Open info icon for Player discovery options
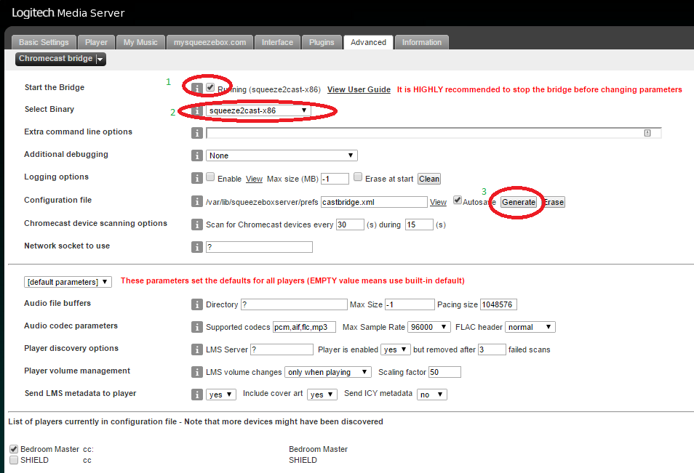The image size is (694, 473). point(197,349)
